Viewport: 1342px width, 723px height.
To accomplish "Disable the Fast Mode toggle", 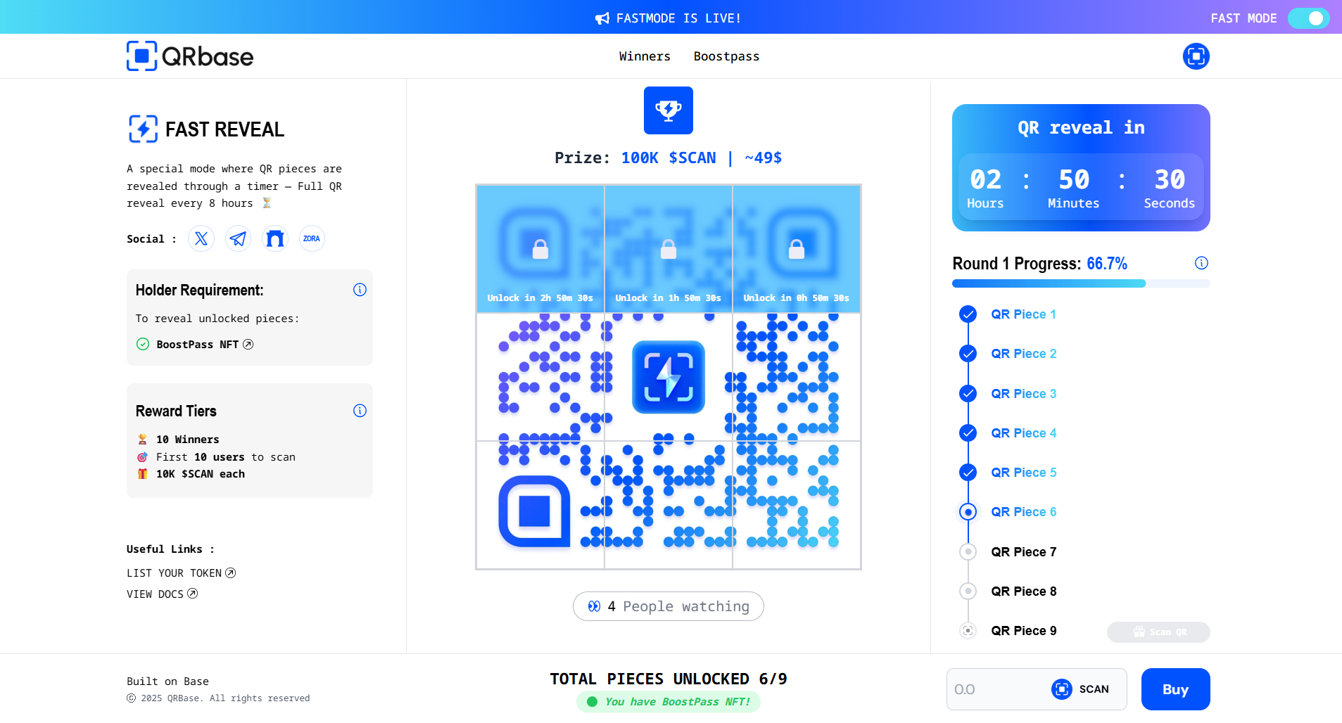I will 1308,18.
